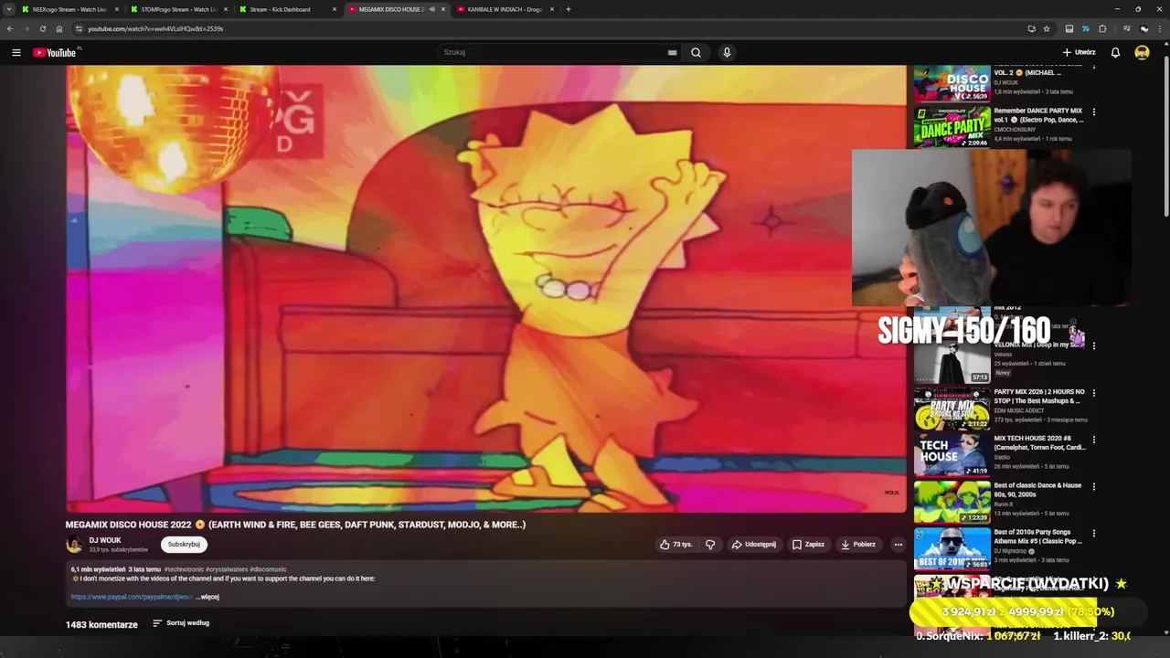The width and height of the screenshot is (1170, 658).
Task: Click the Subskrybuj subscribe button
Action: (184, 545)
